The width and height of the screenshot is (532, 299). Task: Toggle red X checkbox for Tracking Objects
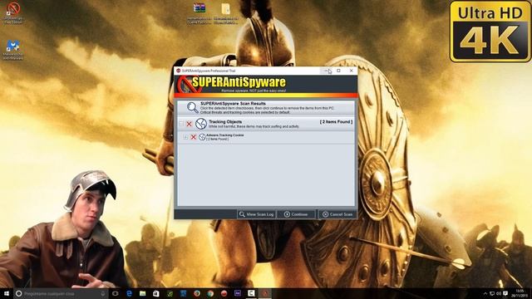coord(189,124)
